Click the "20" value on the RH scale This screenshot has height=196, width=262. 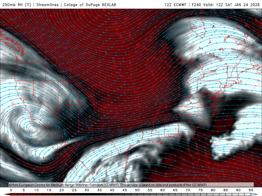tap(62, 190)
